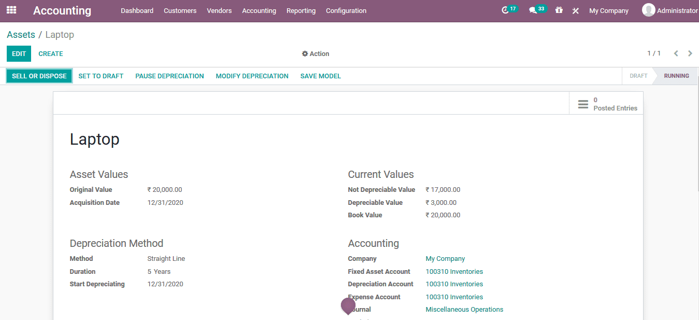Viewport: 699px width, 320px height.
Task: Open the Vendors dropdown menu
Action: pyautogui.click(x=219, y=10)
